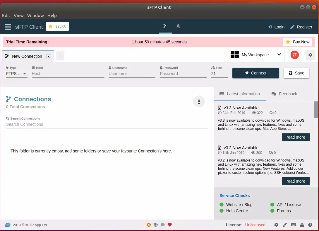Focus the Host input field
Image resolution: width=319 pixels, height=231 pixels.
point(68,74)
